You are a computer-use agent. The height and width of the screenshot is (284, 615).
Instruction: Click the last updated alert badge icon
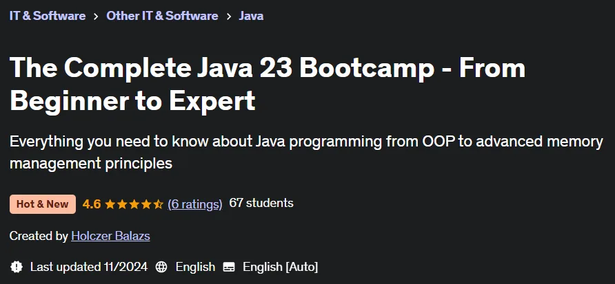[17, 267]
